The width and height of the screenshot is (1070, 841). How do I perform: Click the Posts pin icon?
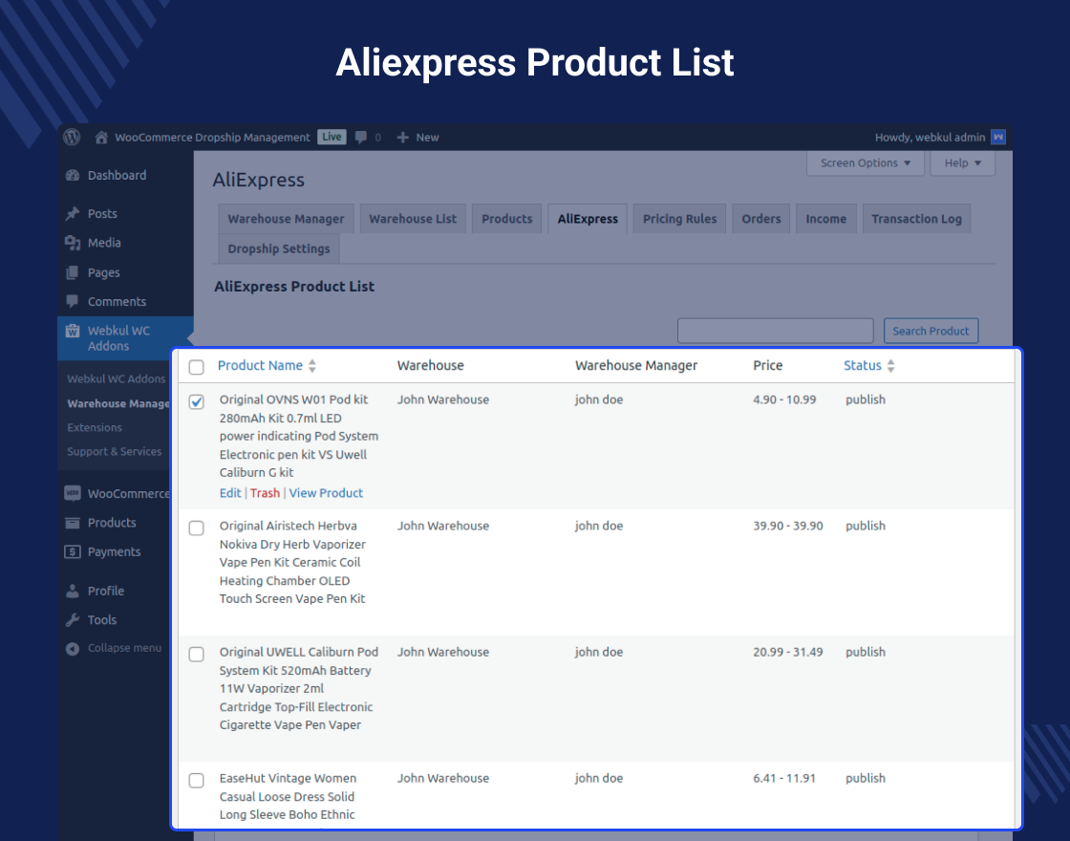coord(73,214)
